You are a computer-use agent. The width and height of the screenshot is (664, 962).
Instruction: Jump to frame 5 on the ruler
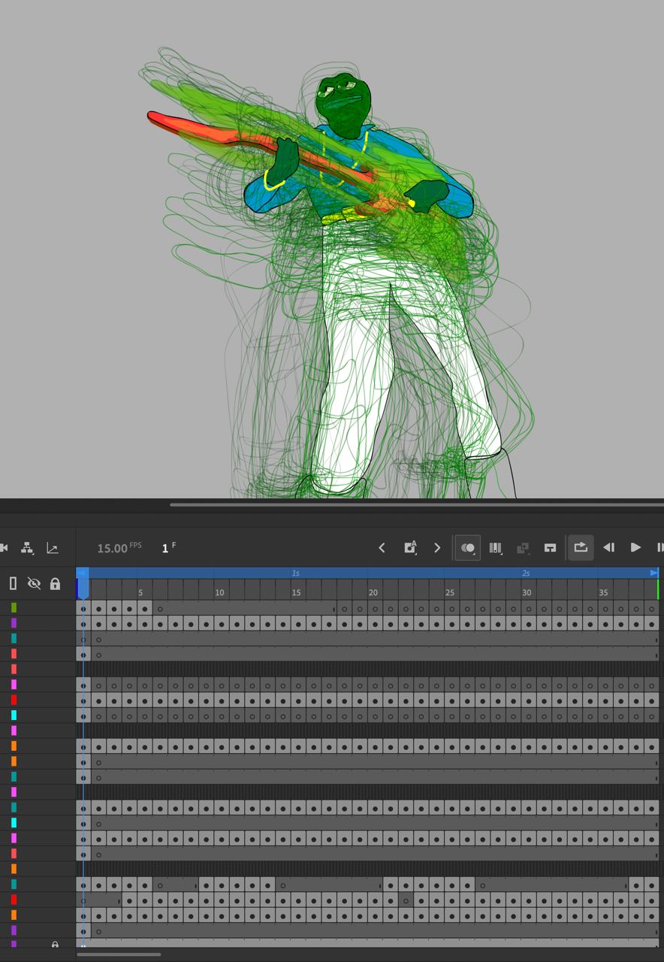(140, 592)
